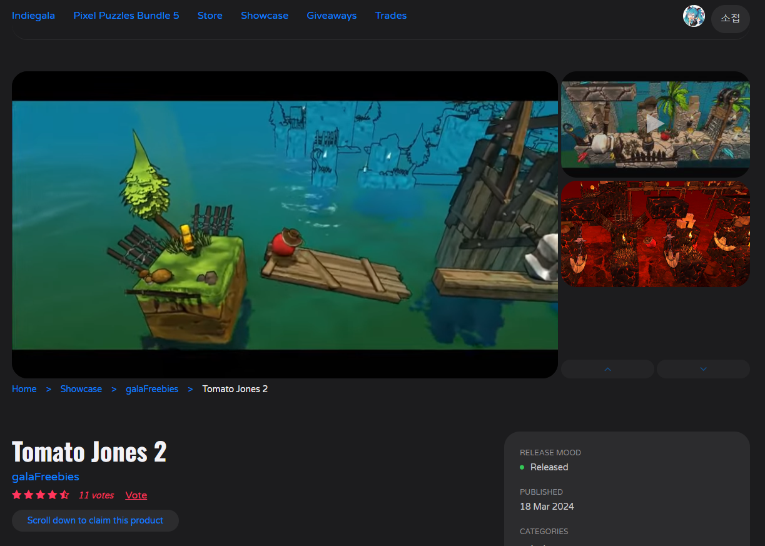Open the Trades menu item
The height and width of the screenshot is (546, 765).
tap(391, 16)
